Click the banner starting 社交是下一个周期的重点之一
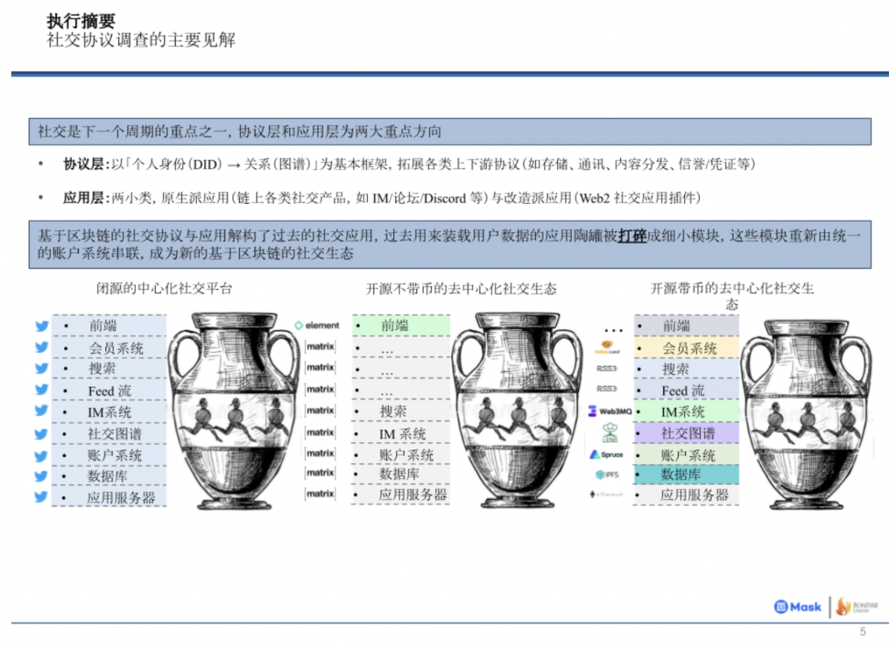This screenshot has height=647, width=896. pyautogui.click(x=450, y=131)
